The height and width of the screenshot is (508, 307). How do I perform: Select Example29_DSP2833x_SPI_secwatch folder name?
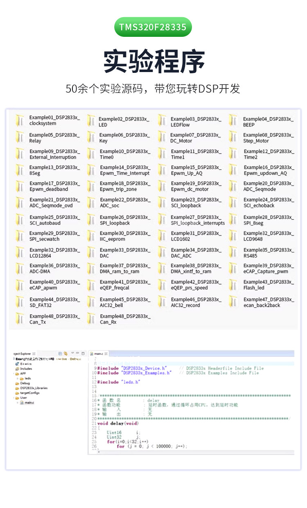[54, 236]
